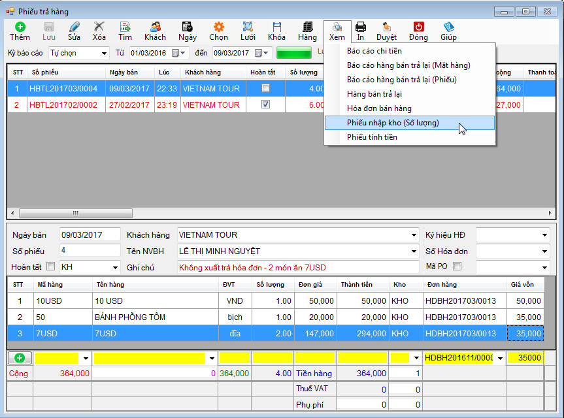Click the green Thêm (add) toolbar icon
Image resolution: width=564 pixels, height=418 pixels.
[20, 27]
